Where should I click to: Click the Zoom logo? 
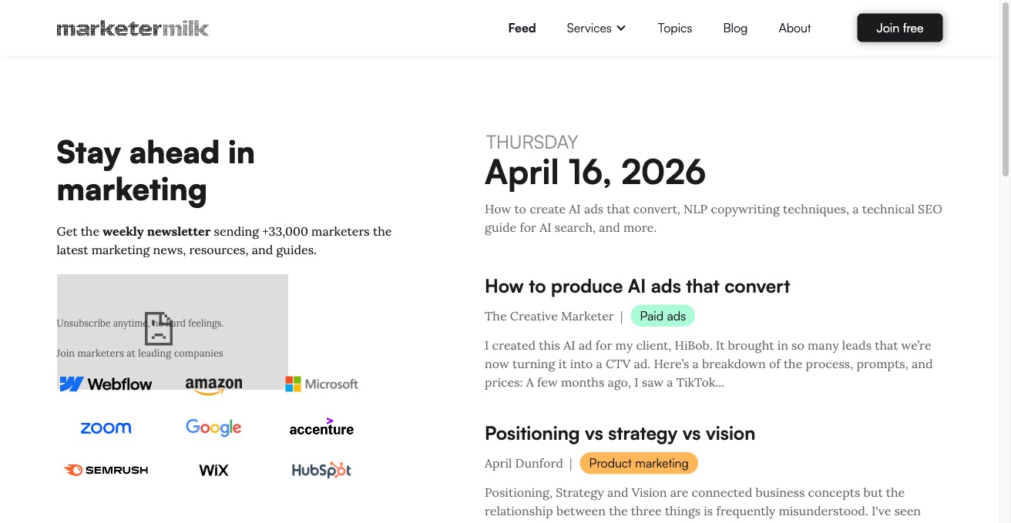[x=106, y=428]
